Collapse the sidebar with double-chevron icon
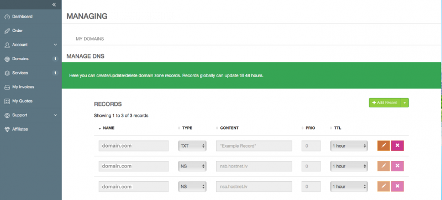The width and height of the screenshot is (442, 200). coord(54,4)
